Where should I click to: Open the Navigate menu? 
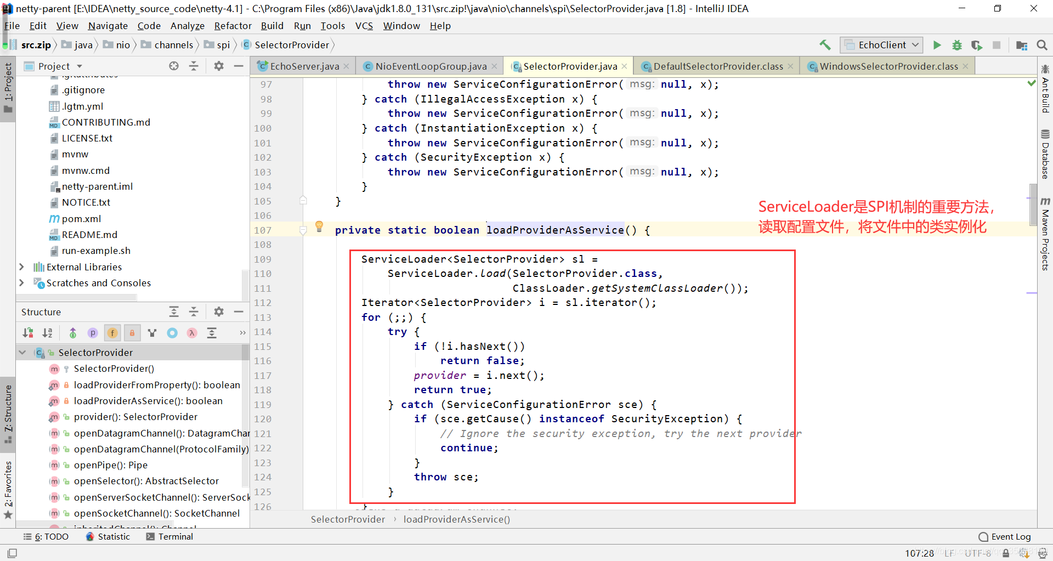(x=107, y=26)
